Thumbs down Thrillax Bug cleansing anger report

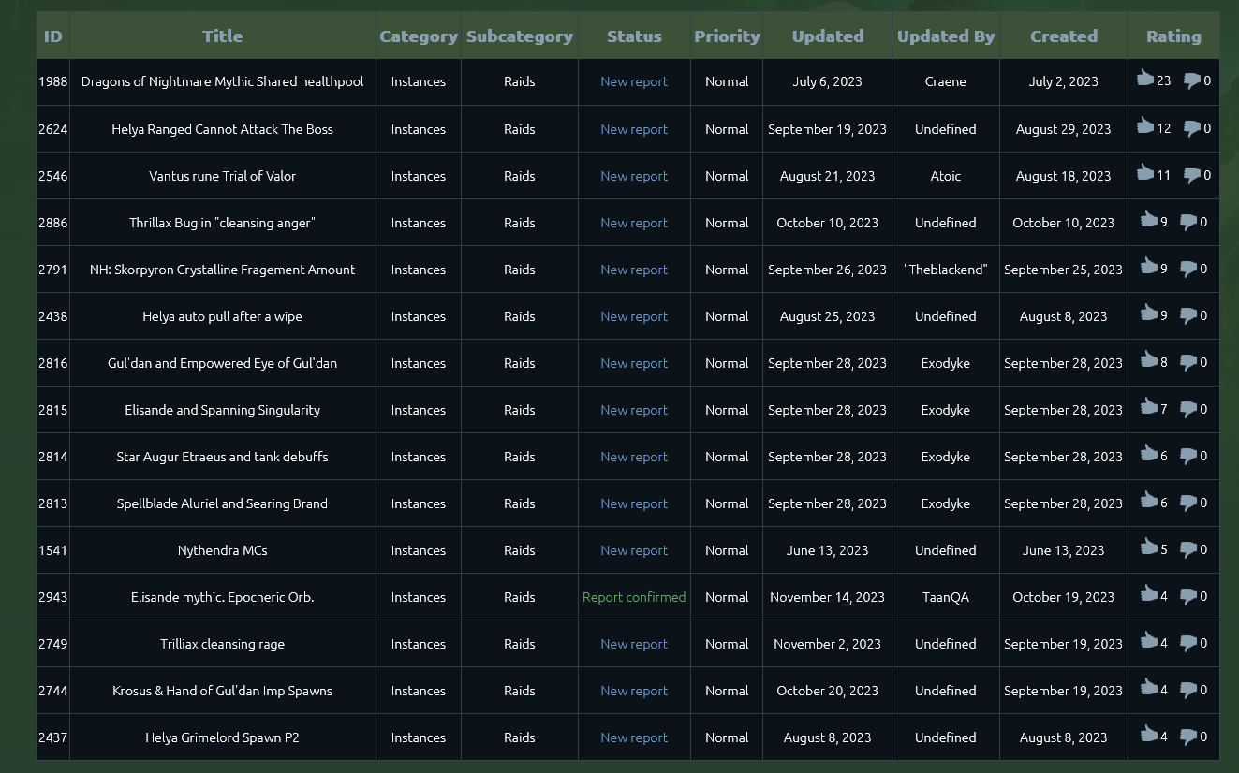(1187, 222)
